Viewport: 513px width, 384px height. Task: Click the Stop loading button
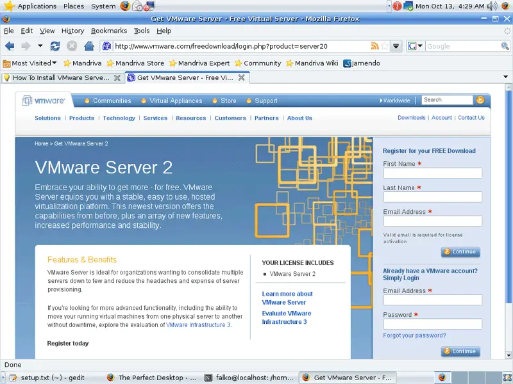(x=72, y=46)
